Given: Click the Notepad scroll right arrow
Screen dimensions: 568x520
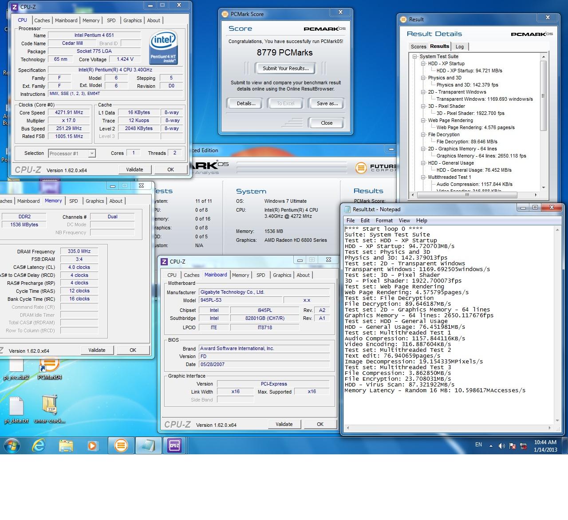Looking at the screenshot, I should [549, 428].
